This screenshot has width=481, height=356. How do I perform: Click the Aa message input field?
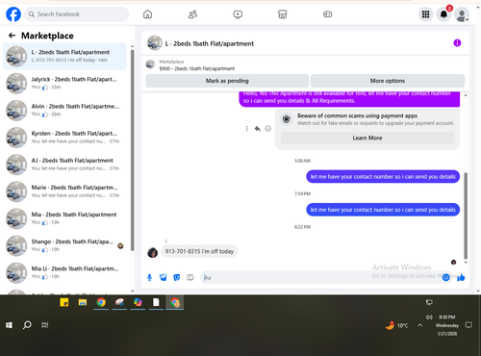point(320,277)
